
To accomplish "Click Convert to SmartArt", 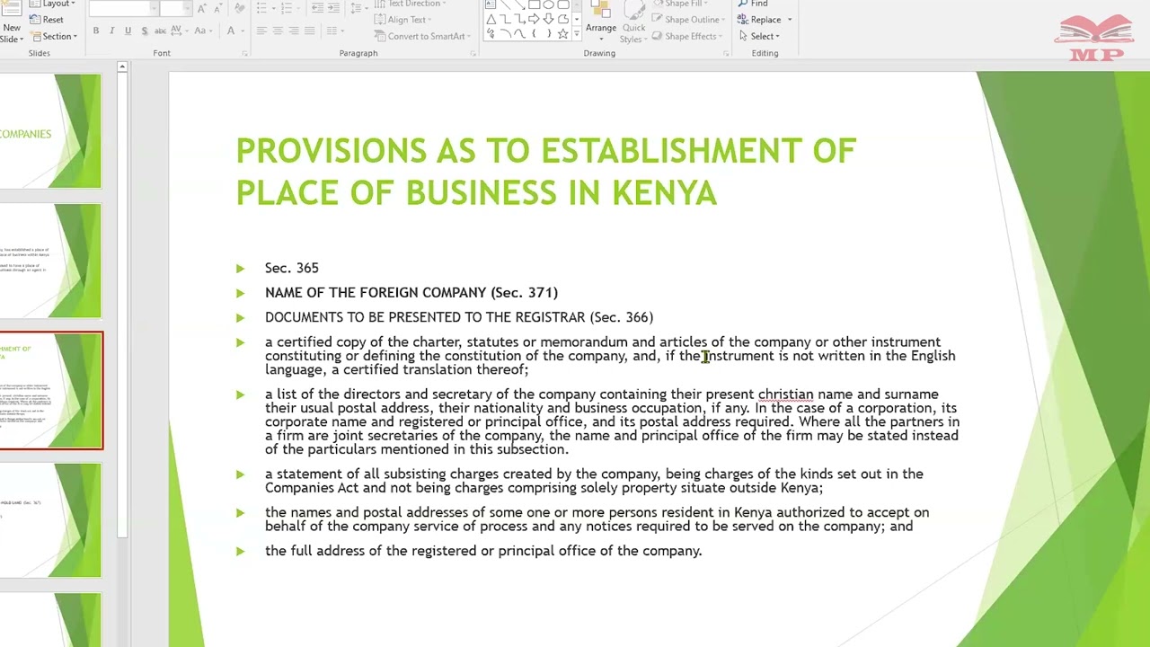I will (422, 36).
